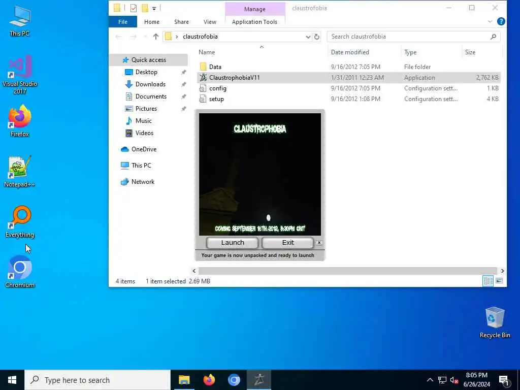This screenshot has width=520, height=390.
Task: Open the Share ribbon tab
Action: 181,22
